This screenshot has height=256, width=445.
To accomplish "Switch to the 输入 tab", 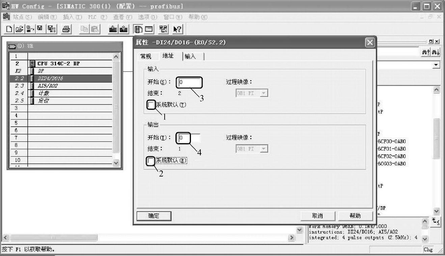I will coord(191,57).
